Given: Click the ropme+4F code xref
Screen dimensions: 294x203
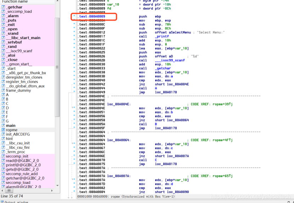Looking at the screenshot, I should click(222, 140).
